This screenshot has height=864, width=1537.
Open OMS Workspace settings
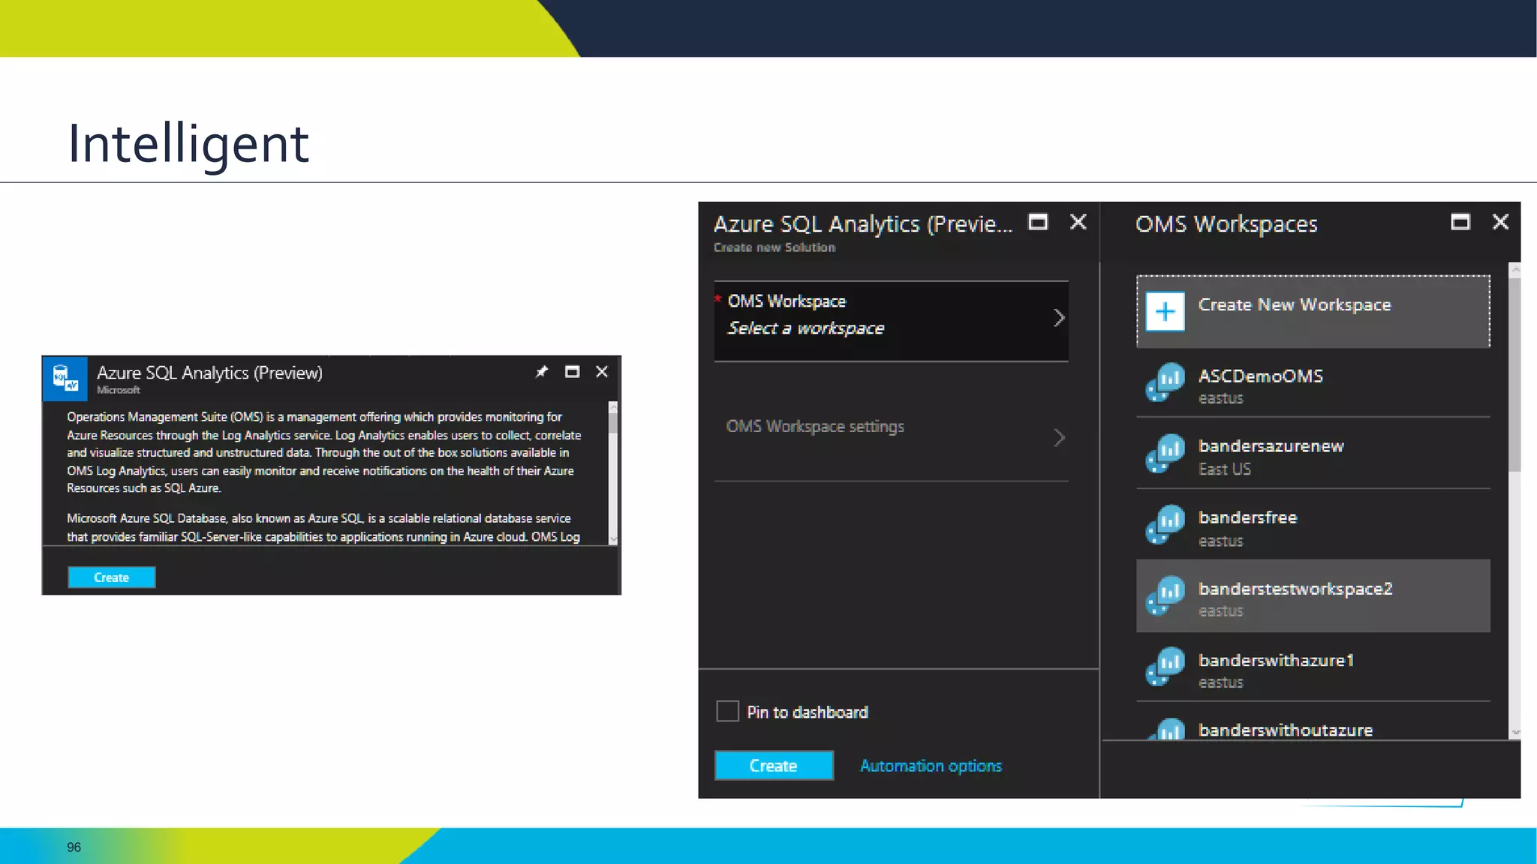coord(892,436)
